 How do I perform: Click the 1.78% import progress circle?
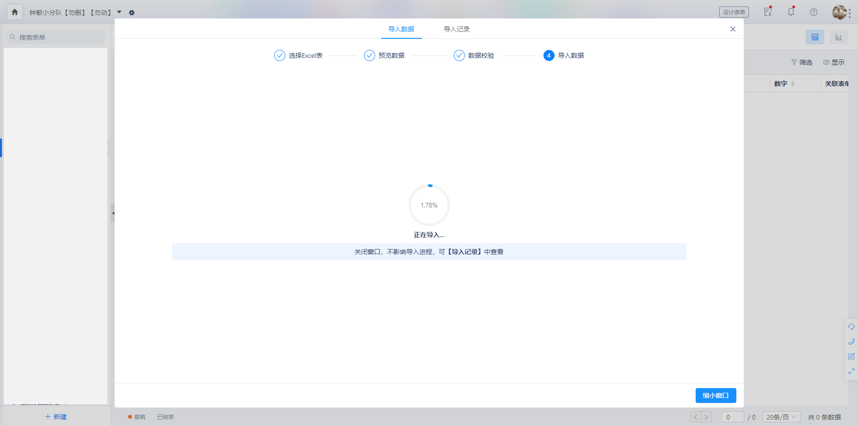(429, 205)
